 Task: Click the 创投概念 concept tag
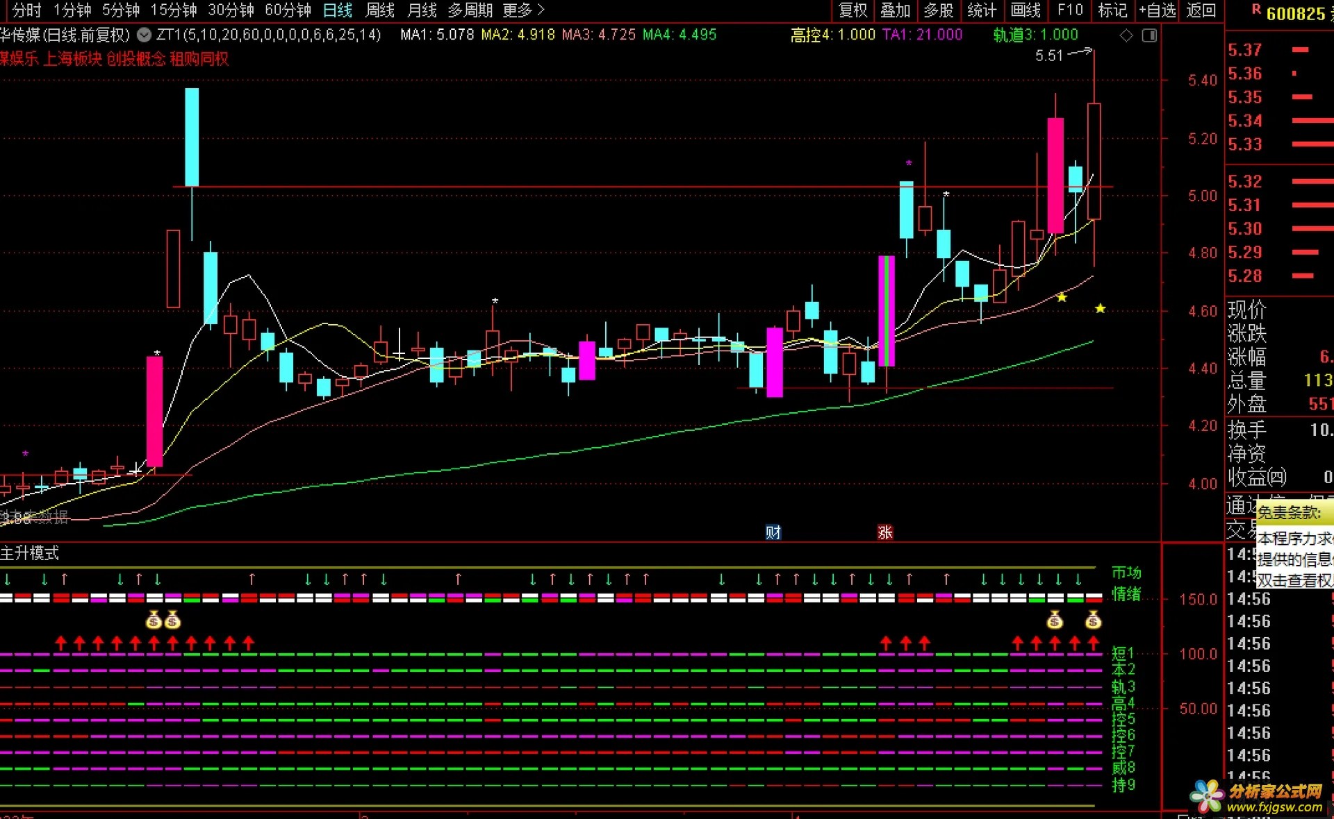coord(135,59)
